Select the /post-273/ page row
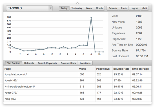This screenshot has height=108, width=155. (x=77, y=93)
